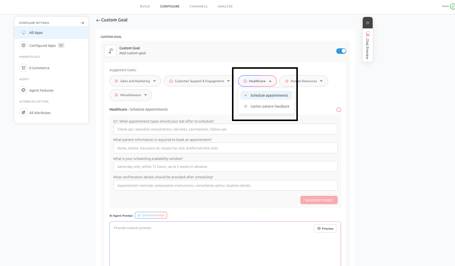The image size is (455, 266).
Task: Click the All Apps sidebar icon
Action: coord(23,32)
